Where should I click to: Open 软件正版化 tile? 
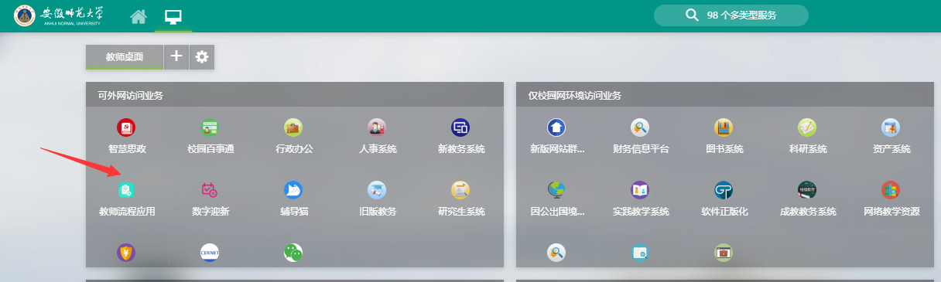point(724,198)
